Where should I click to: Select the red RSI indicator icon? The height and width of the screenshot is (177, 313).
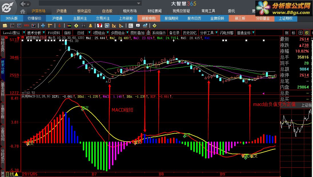[27, 25]
